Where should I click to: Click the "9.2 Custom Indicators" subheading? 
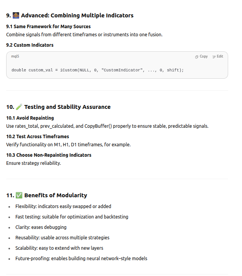pos(30,45)
